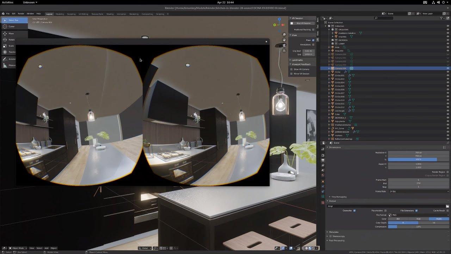Open the Texture properties tab icon

click(323, 202)
